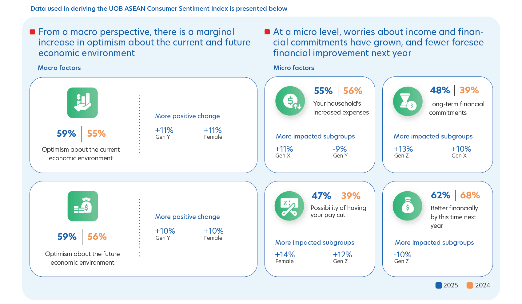This screenshot has width=522, height=304.
Task: Click the +13% Gen Z commitments figure
Action: [403, 149]
